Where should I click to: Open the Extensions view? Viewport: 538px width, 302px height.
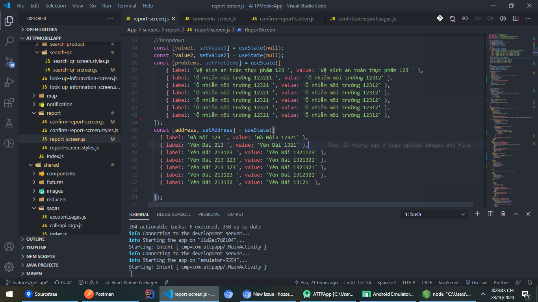click(9, 103)
